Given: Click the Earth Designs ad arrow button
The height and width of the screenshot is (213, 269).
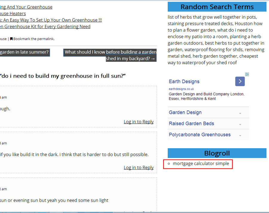Looking at the screenshot, I should tap(240, 81).
